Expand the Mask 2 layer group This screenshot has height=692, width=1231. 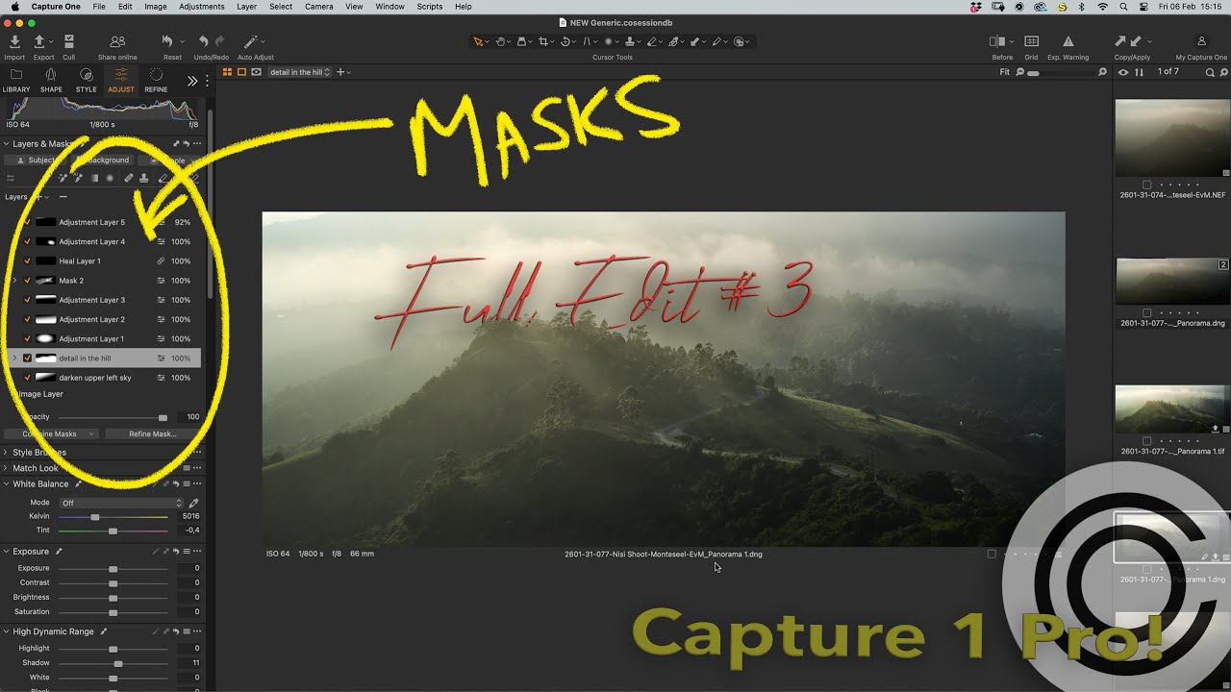[x=13, y=281]
